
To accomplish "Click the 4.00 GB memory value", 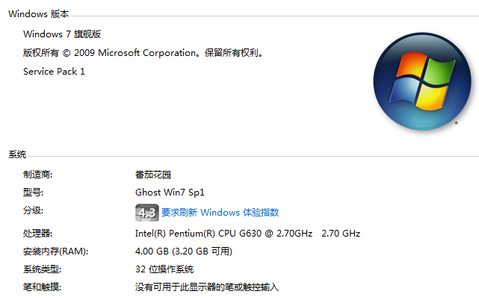I will (x=184, y=251).
